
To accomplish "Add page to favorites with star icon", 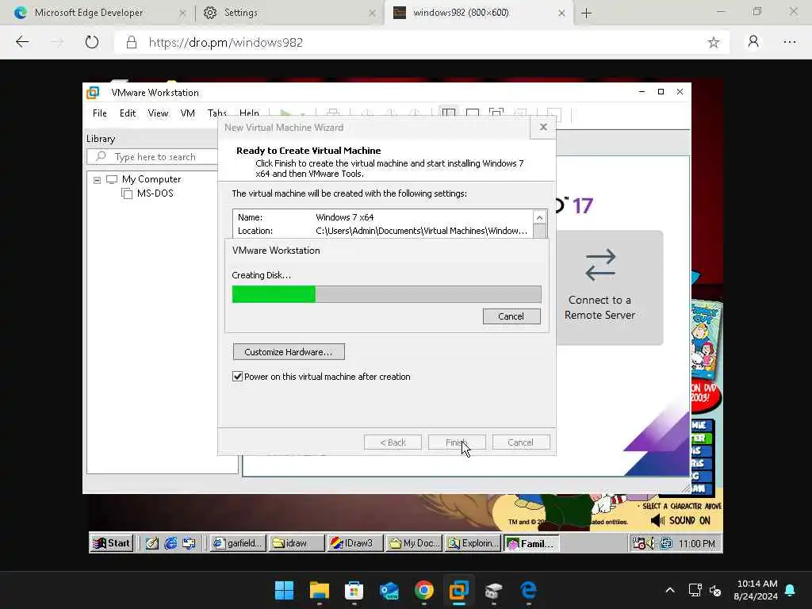I will [714, 43].
